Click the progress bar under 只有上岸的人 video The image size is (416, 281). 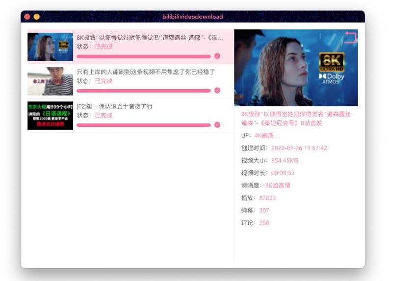click(143, 91)
